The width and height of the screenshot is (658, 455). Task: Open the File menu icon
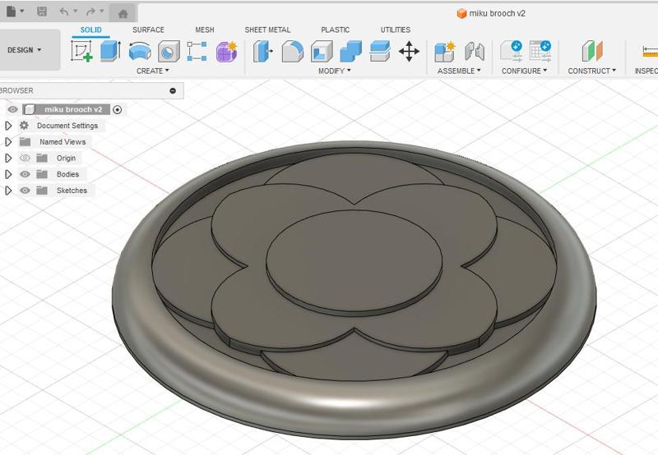click(12, 11)
